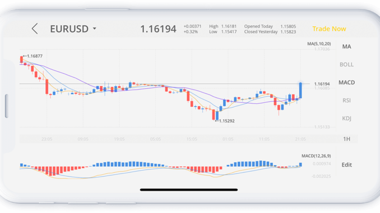Switch to the MACD indicator
This screenshot has width=380, height=213.
[346, 82]
